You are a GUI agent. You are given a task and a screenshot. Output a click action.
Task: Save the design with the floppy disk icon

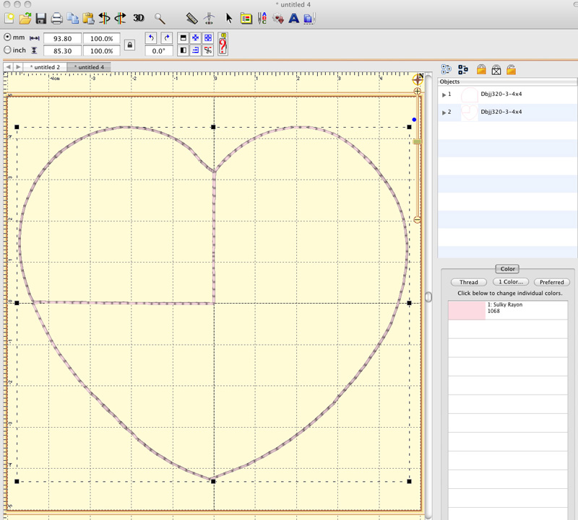click(x=41, y=19)
